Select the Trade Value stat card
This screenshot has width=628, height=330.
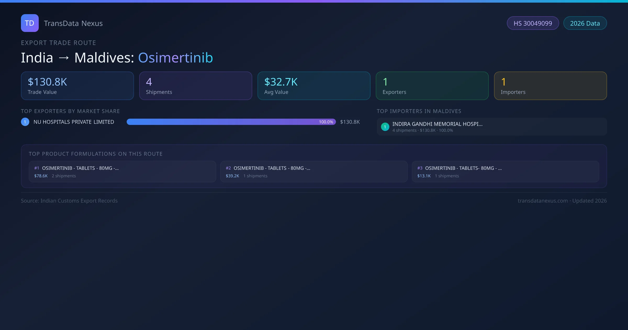click(77, 86)
